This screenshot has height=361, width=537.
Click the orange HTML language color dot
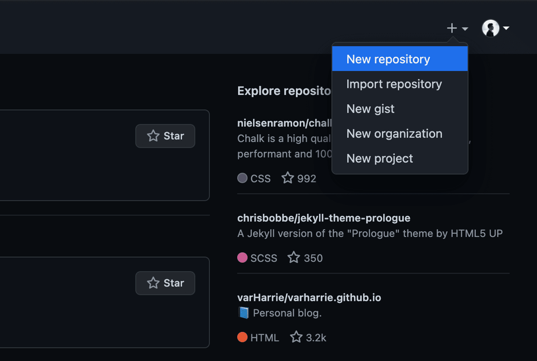(x=242, y=337)
